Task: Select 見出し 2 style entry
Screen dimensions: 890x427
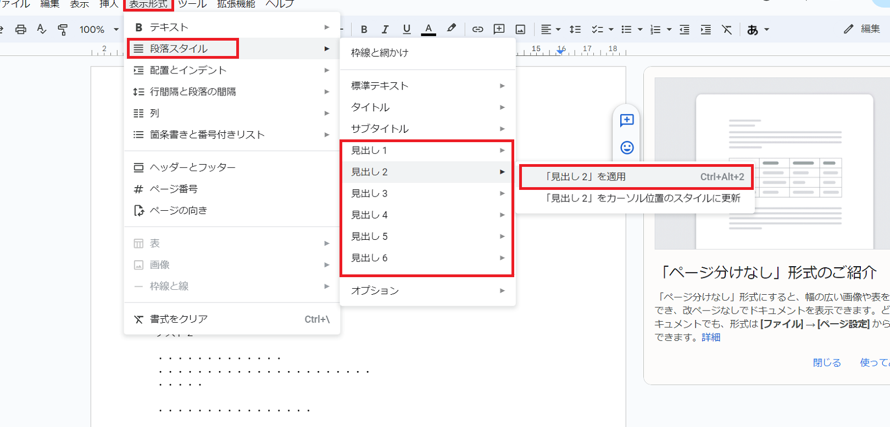Action: [x=427, y=172]
